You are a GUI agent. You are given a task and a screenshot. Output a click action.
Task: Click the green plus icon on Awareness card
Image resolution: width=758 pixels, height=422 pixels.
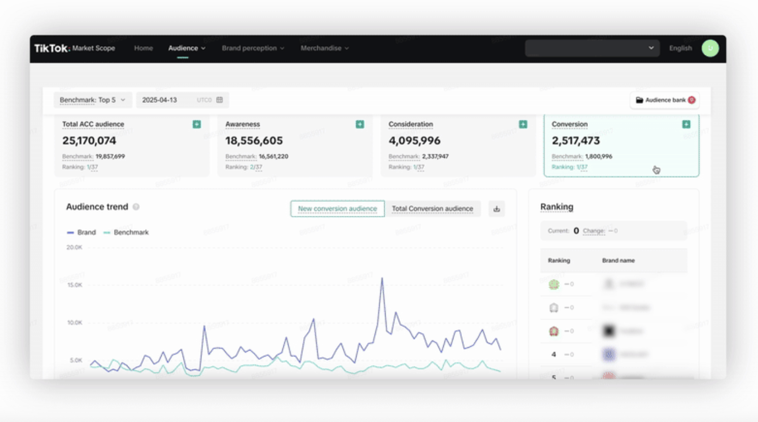coord(360,124)
